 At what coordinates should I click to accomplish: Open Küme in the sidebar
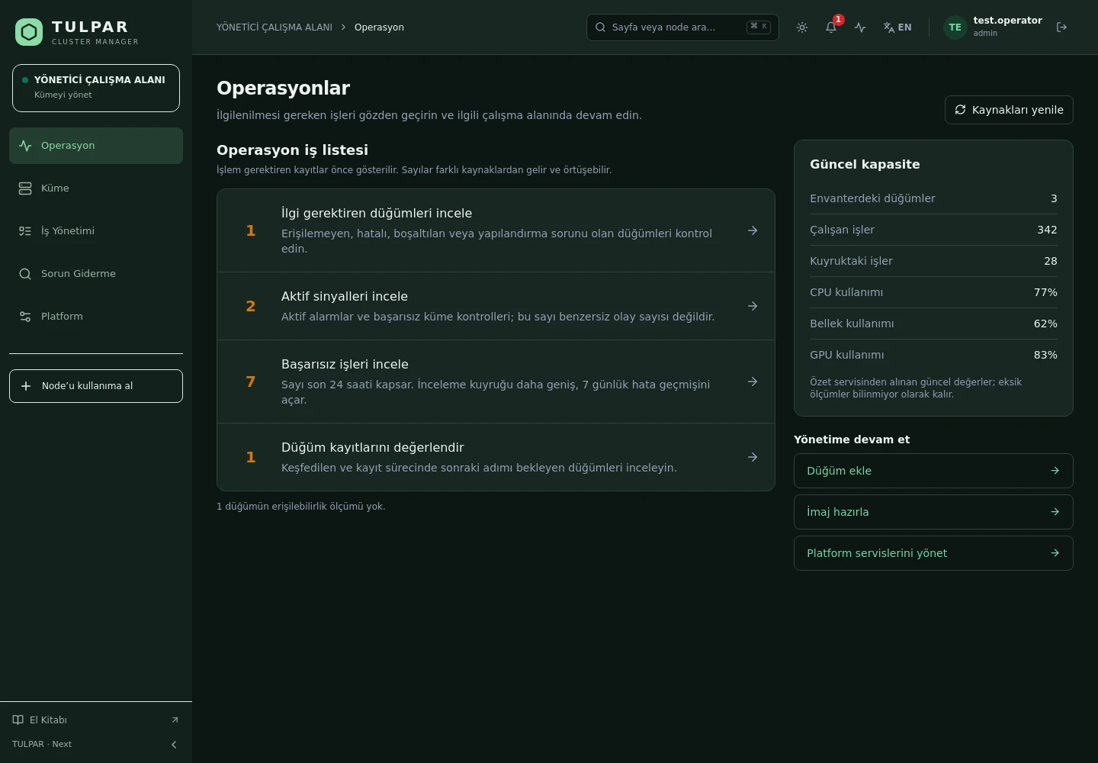point(96,188)
